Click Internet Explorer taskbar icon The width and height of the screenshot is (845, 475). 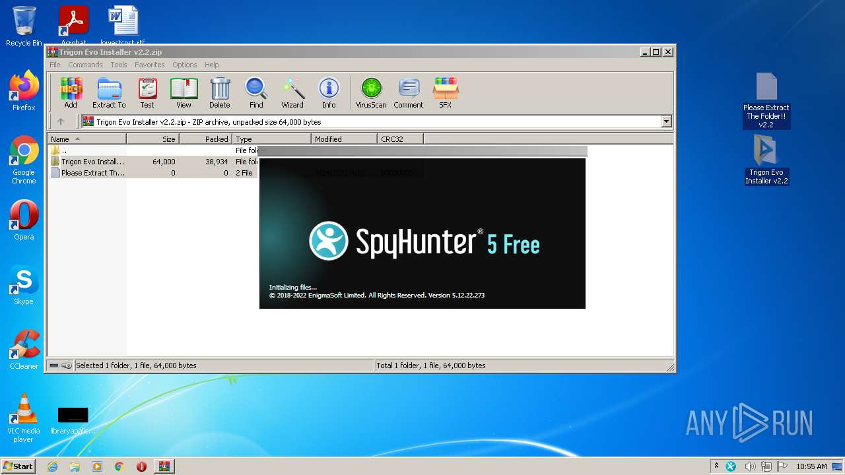click(52, 466)
